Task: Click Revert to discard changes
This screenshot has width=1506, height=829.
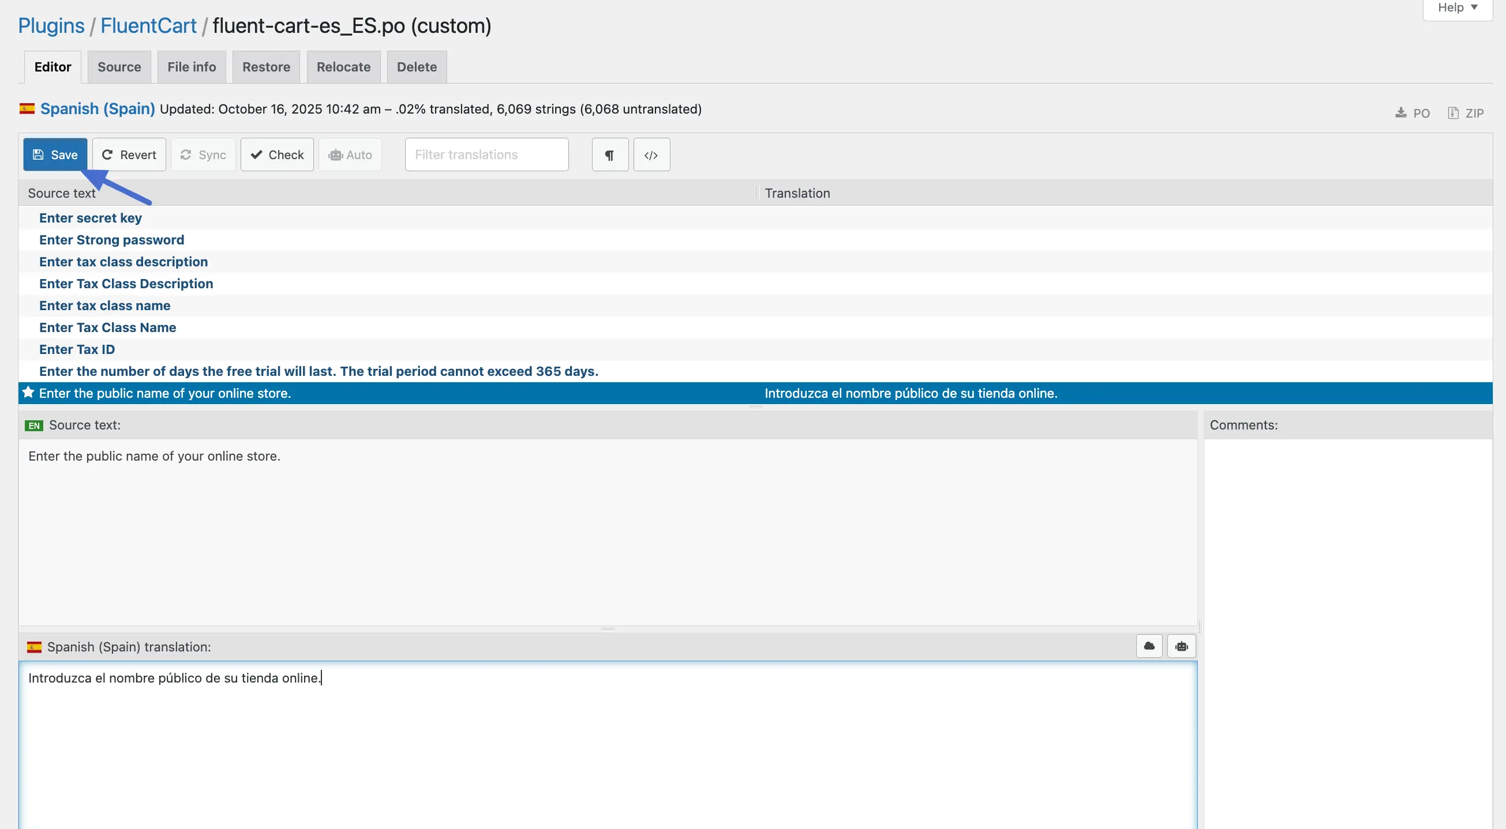Action: click(129, 155)
